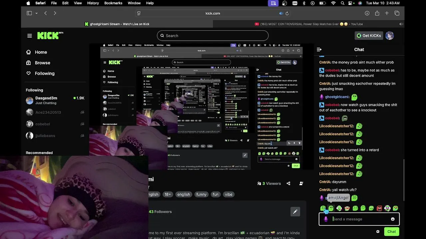426x239 pixels.
Task: Expand Safari sidebar options chevron
Action: coord(36,13)
